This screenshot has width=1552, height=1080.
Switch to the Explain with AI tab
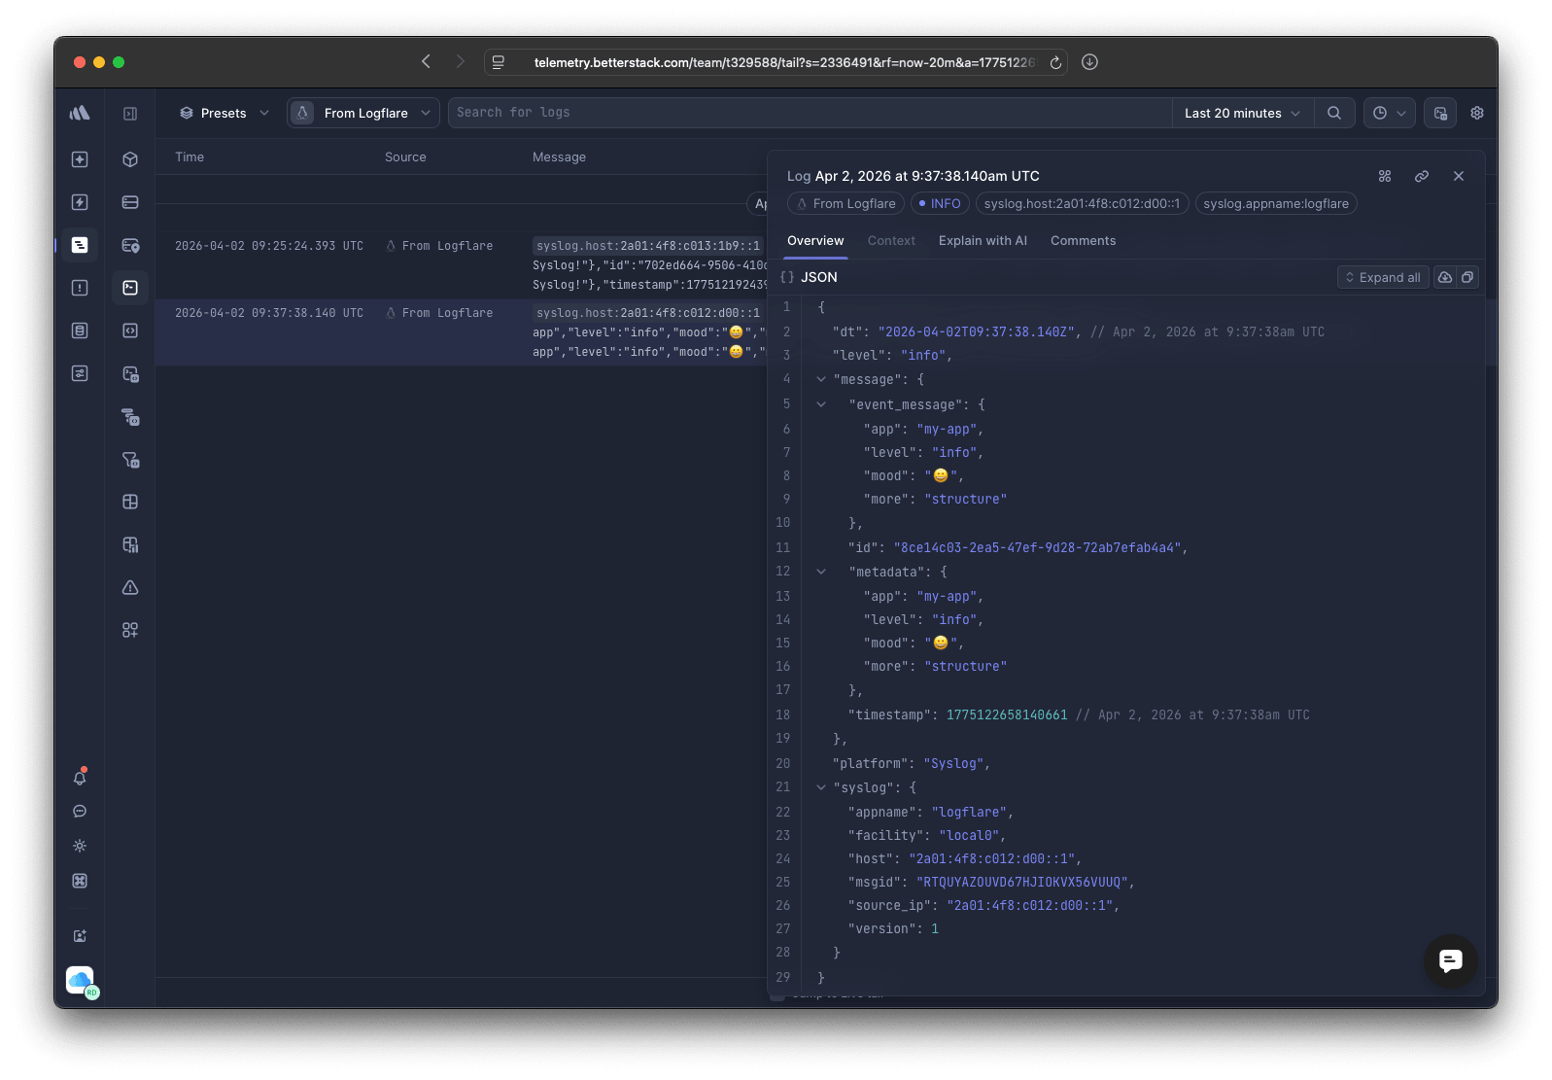click(x=983, y=241)
